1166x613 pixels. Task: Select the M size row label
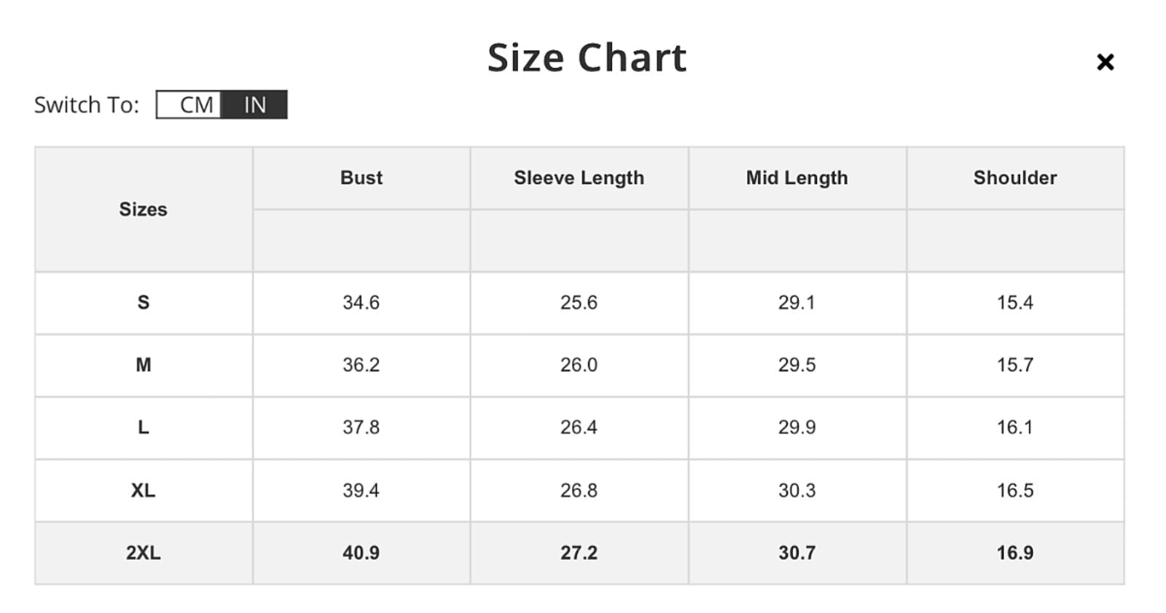click(x=144, y=365)
